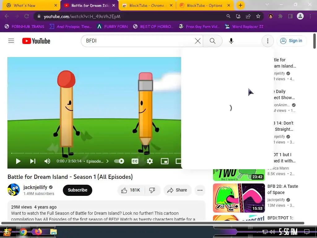This screenshot has height=238, width=317.
Task: Toggle the autoplay switch
Action: 119,161
